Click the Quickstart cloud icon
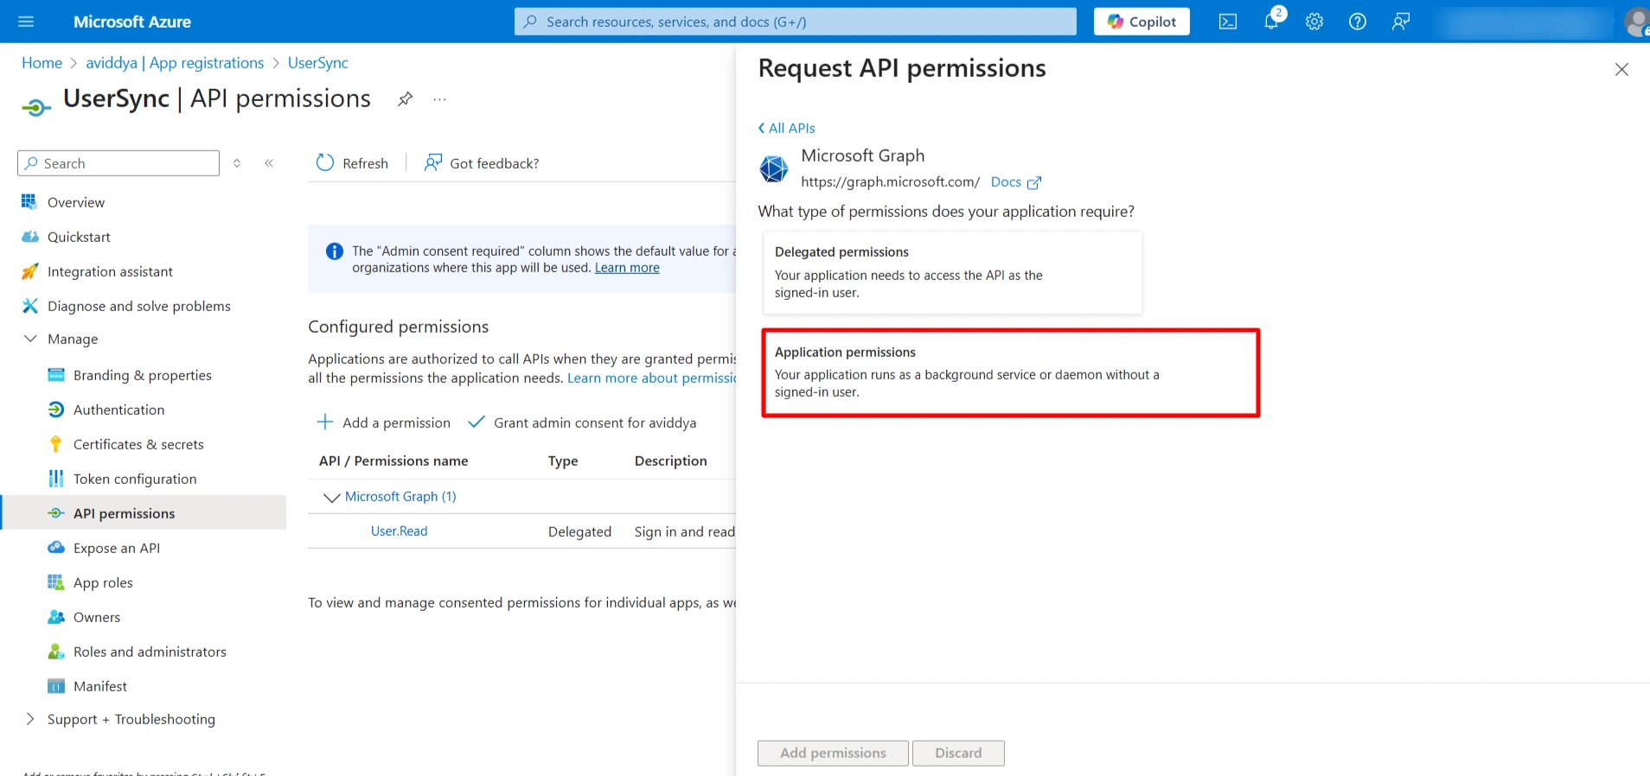The height and width of the screenshot is (776, 1650). pos(29,236)
